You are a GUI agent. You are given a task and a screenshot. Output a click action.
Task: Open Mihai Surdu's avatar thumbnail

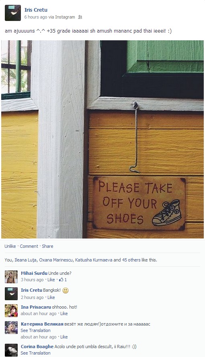click(x=11, y=277)
